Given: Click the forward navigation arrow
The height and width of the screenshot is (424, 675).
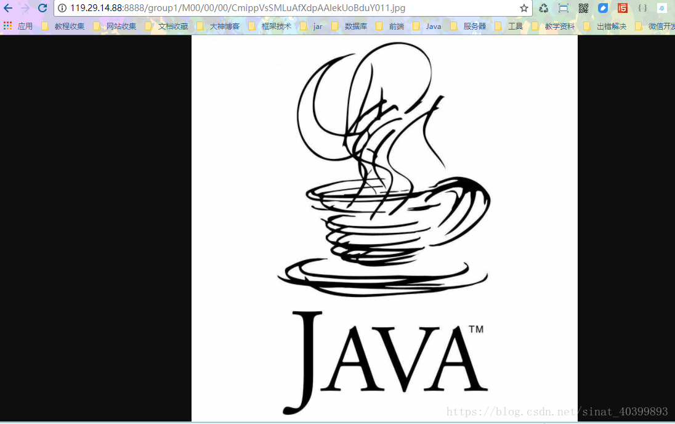Looking at the screenshot, I should [25, 8].
